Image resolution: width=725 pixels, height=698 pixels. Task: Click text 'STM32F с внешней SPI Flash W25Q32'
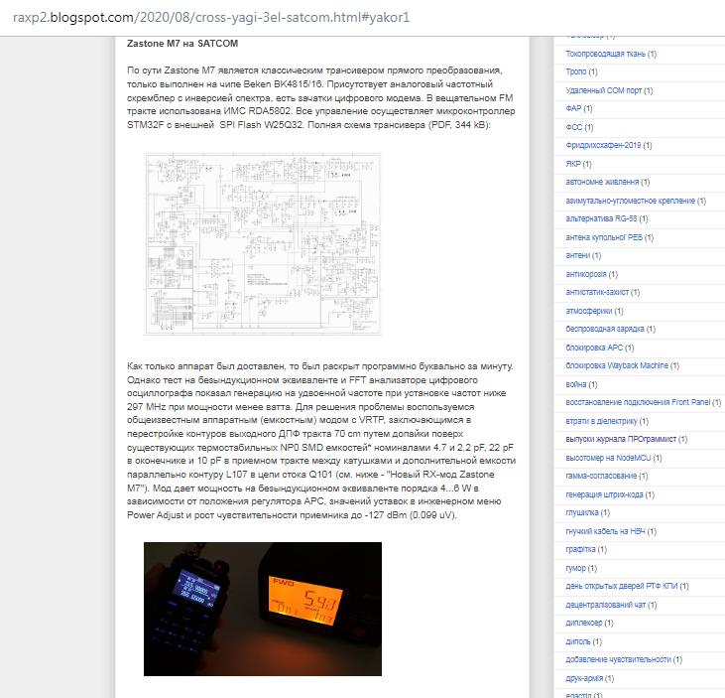tap(214, 125)
